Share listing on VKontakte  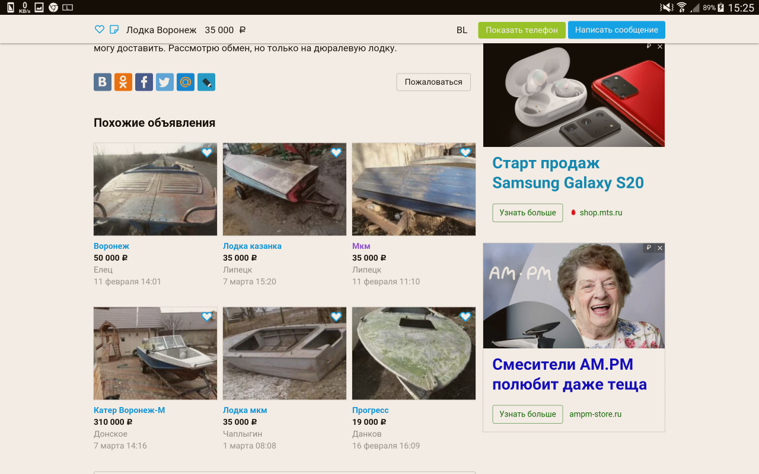pyautogui.click(x=103, y=82)
